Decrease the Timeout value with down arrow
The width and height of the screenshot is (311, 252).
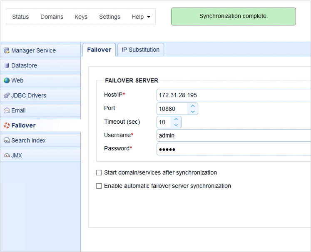[x=176, y=125]
